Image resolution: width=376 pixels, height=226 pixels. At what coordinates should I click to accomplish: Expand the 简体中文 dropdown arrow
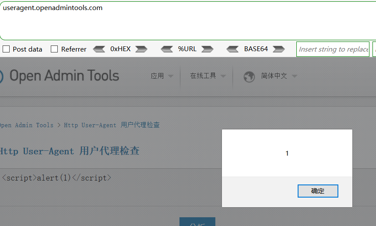(295, 76)
